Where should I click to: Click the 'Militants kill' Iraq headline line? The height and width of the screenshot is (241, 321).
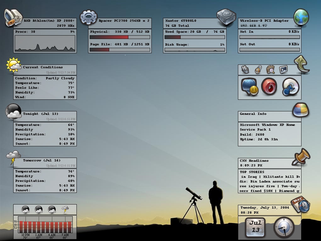[x=270, y=177]
